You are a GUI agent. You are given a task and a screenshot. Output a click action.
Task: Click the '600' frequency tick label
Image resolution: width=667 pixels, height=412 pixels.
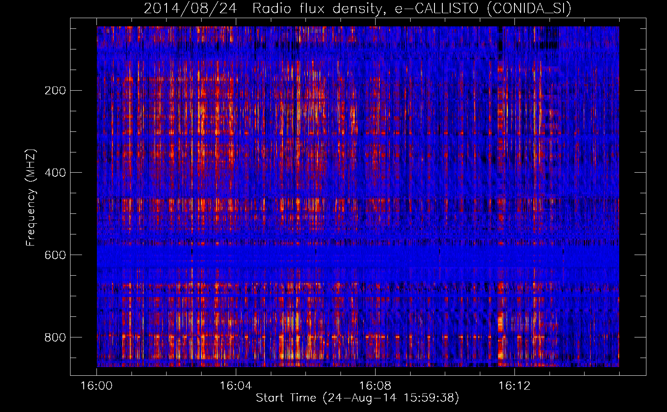coord(55,255)
